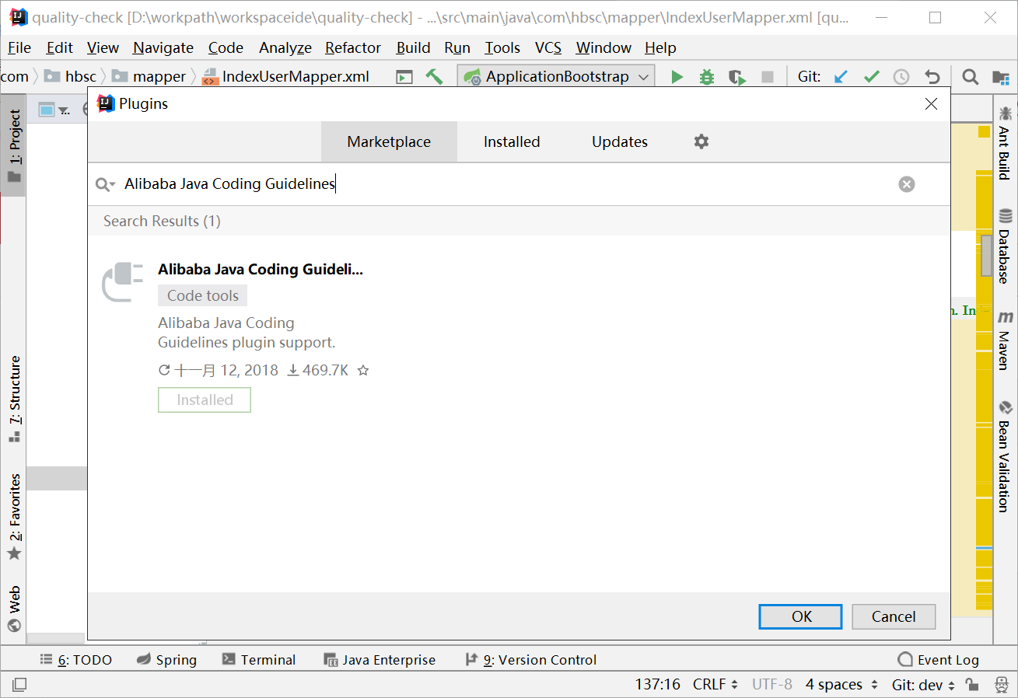Toggle tool window bars icon in status bar

19,685
